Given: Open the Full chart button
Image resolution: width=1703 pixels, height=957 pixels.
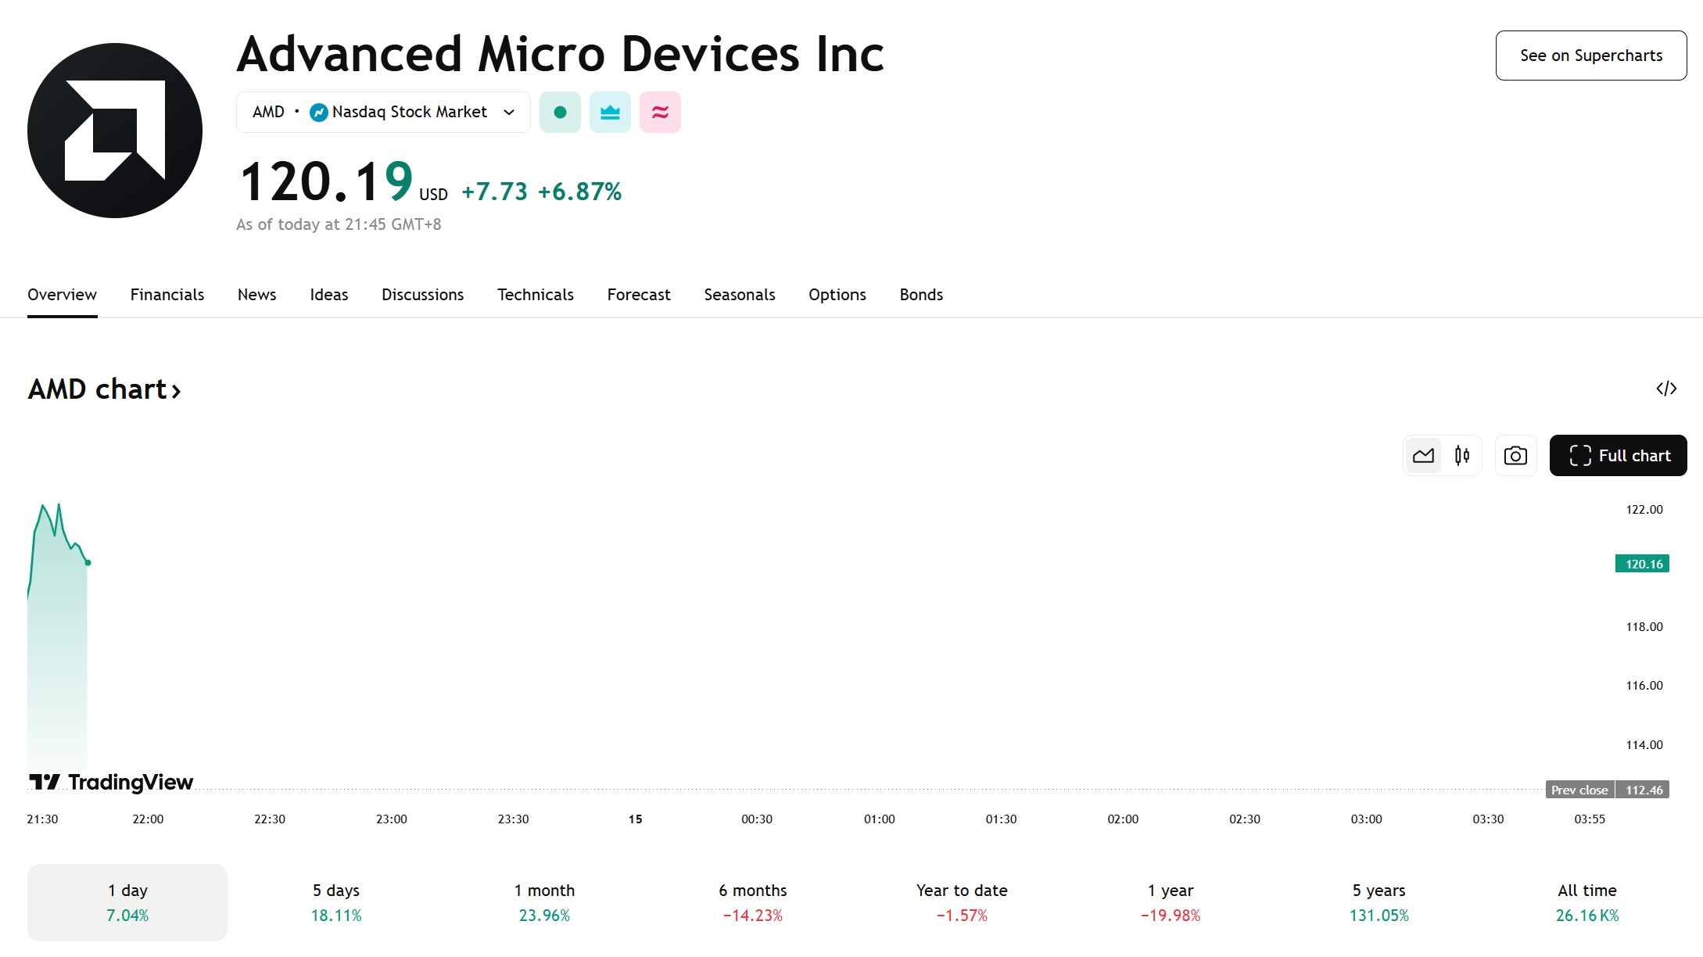Looking at the screenshot, I should pyautogui.click(x=1618, y=456).
